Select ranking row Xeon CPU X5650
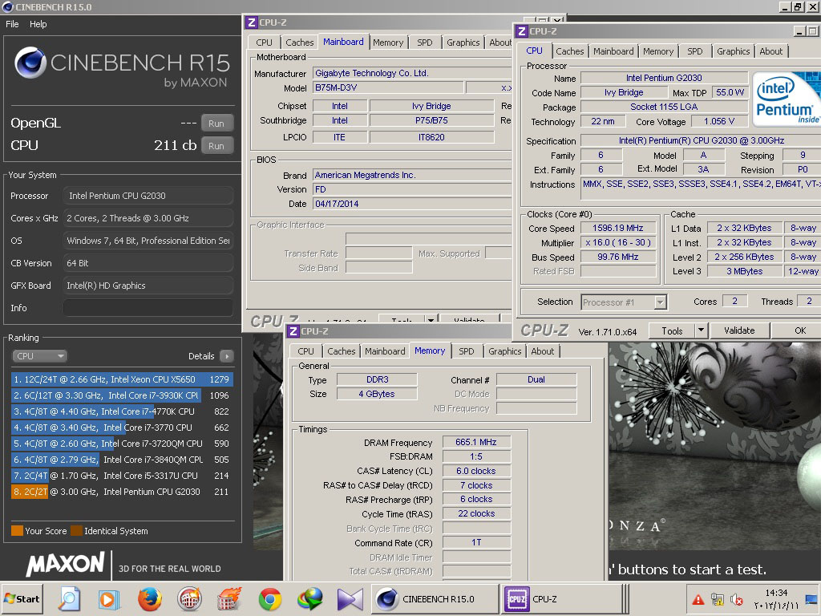The width and height of the screenshot is (825, 616). click(122, 379)
